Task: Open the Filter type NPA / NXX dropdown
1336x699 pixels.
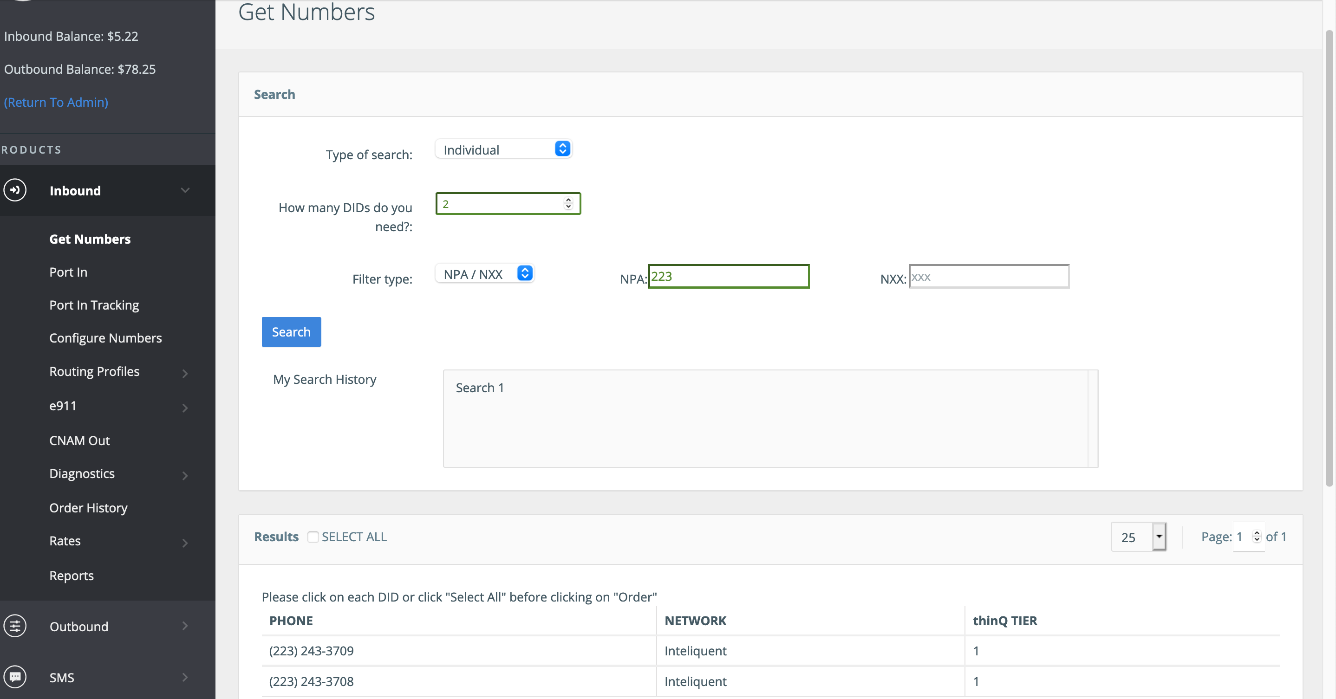Action: pyautogui.click(x=485, y=274)
